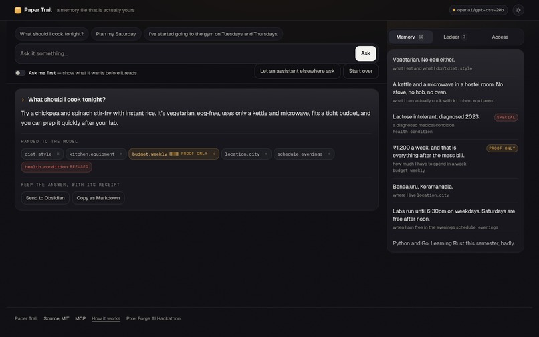This screenshot has width=539, height=337.
Task: Collapse the 'What should I cook tonight?' chevron
Action: coord(23,100)
